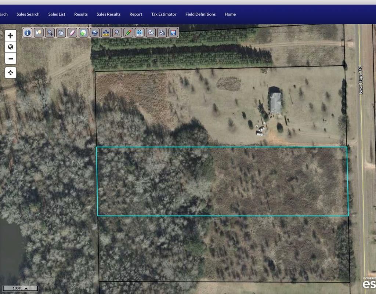Go to the Home page

tap(230, 14)
